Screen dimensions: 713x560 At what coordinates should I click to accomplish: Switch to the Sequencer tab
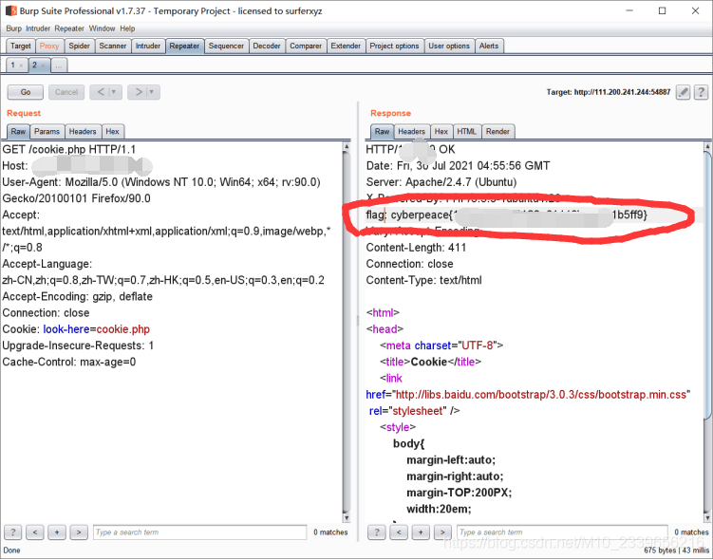click(226, 46)
